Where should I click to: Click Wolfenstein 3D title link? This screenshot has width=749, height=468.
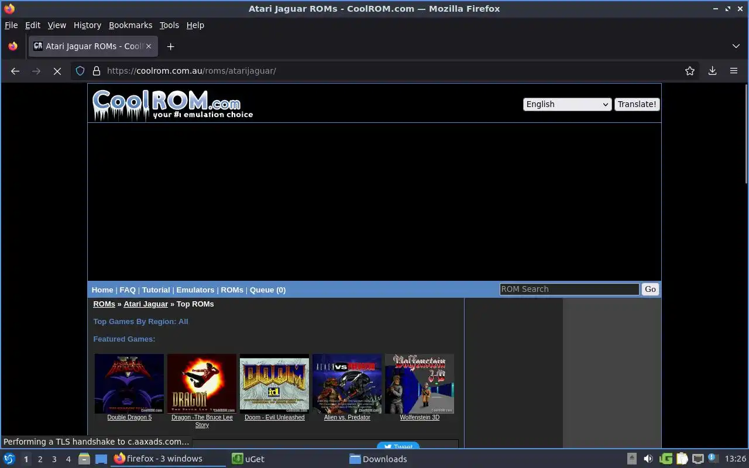pyautogui.click(x=420, y=417)
